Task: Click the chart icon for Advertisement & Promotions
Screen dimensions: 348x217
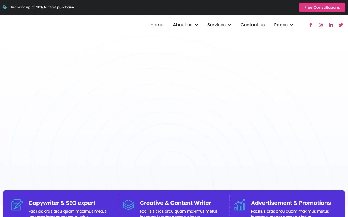Action: (240, 205)
